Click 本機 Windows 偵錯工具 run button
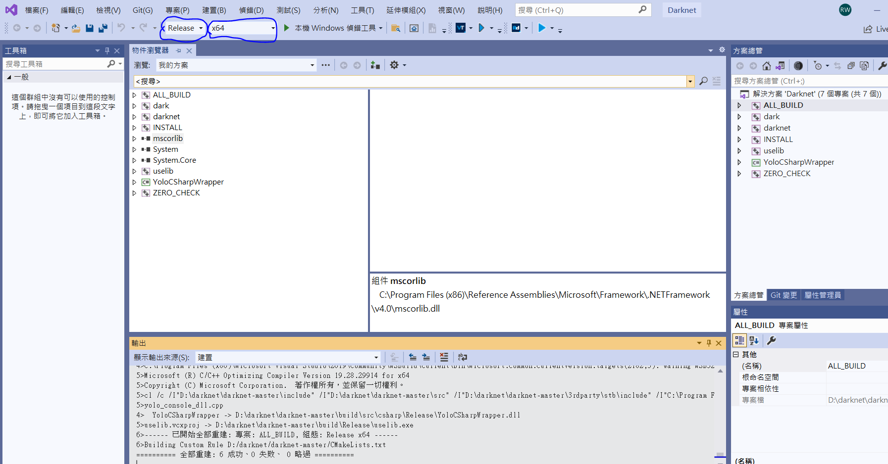The image size is (888, 464). tap(334, 28)
